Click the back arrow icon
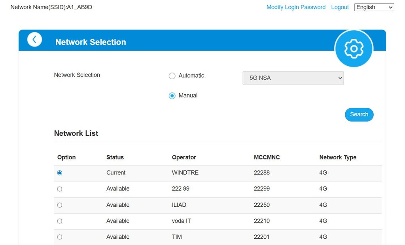The height and width of the screenshot is (245, 405). pyautogui.click(x=34, y=39)
